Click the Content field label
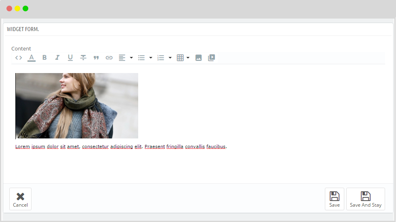This screenshot has height=222, width=396. pyautogui.click(x=21, y=49)
